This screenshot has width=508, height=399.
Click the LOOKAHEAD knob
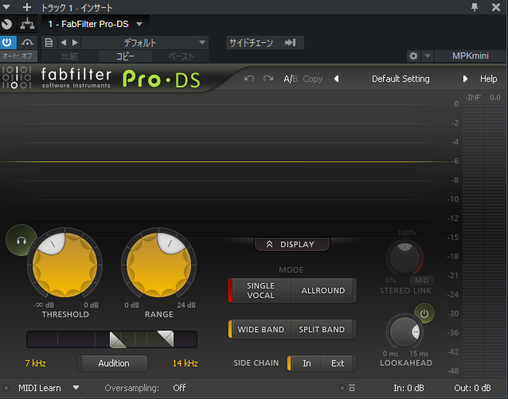404,331
